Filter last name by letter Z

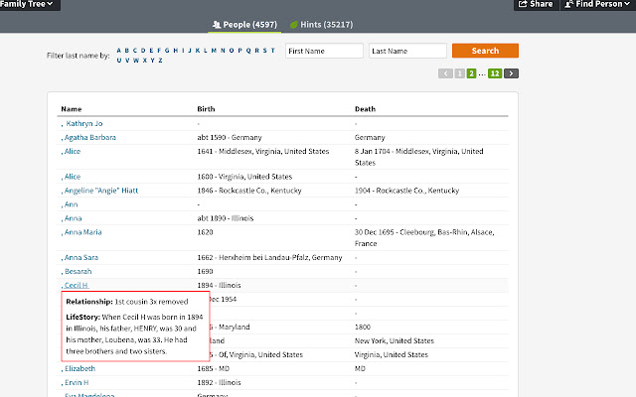click(x=160, y=60)
